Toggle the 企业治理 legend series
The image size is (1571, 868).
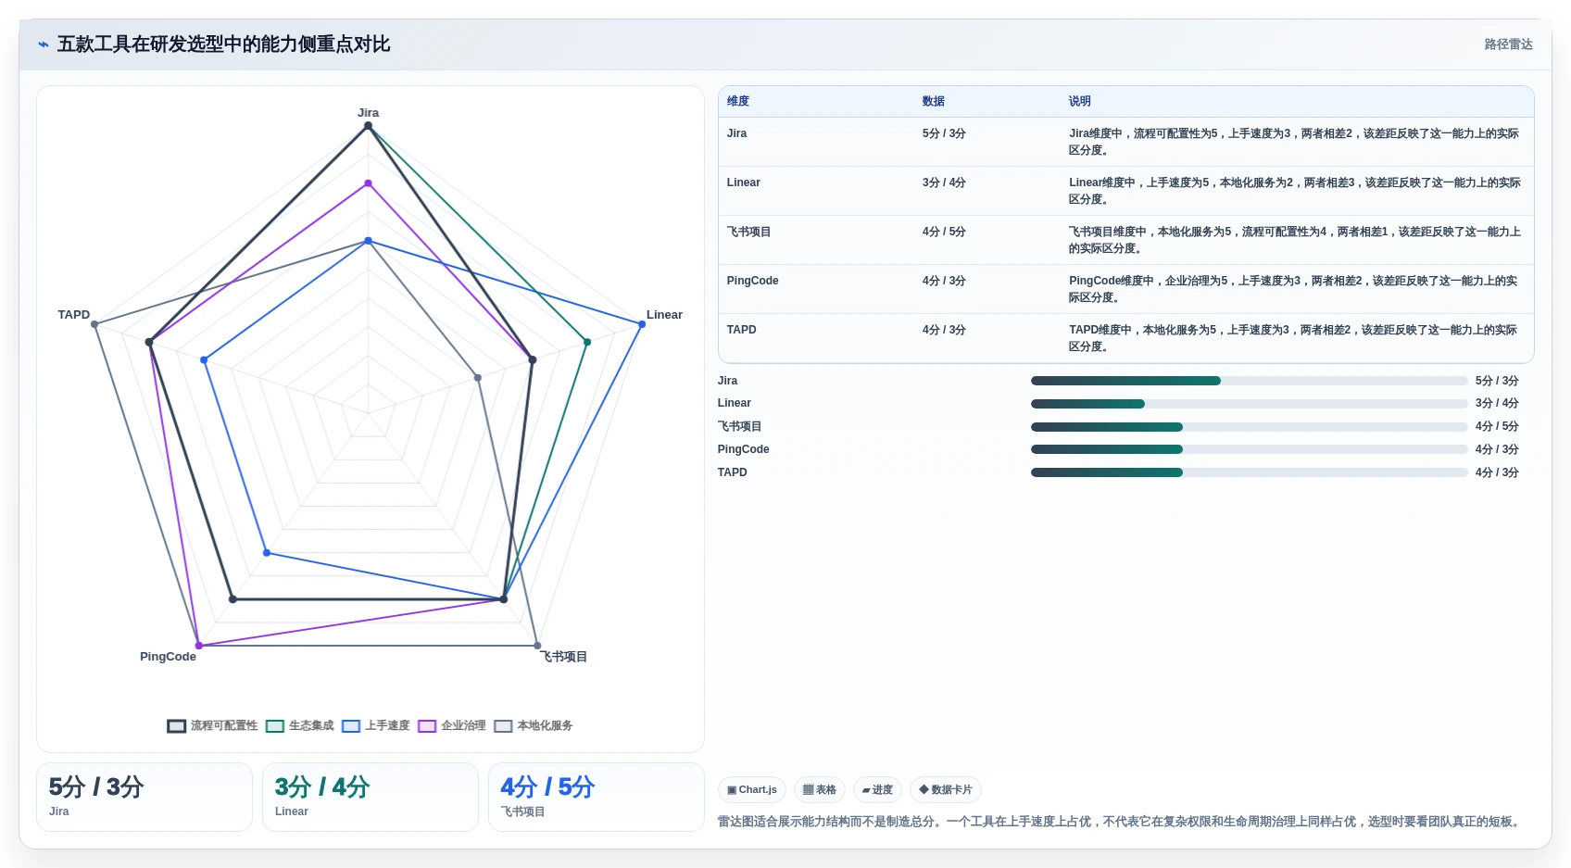(x=452, y=725)
